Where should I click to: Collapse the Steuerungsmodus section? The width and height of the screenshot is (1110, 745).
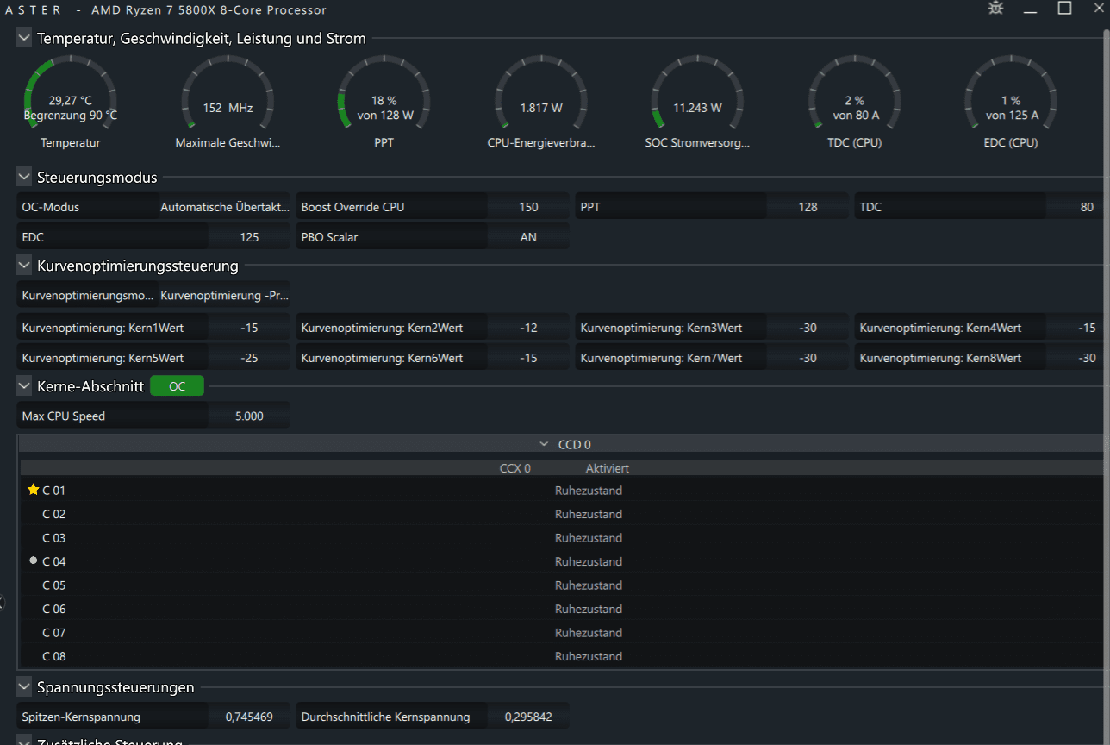24,178
